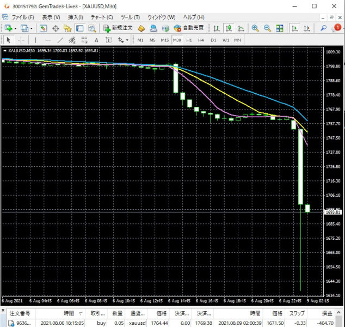The height and width of the screenshot is (327, 345).
Task: Switch chart to bar chart style
Action: click(x=217, y=28)
